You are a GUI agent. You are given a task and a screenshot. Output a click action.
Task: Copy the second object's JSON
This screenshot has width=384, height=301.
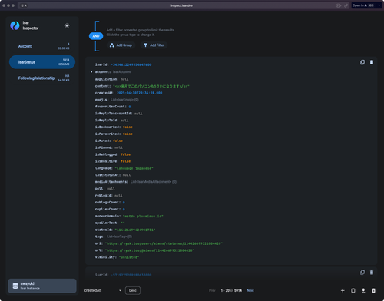tap(362, 273)
